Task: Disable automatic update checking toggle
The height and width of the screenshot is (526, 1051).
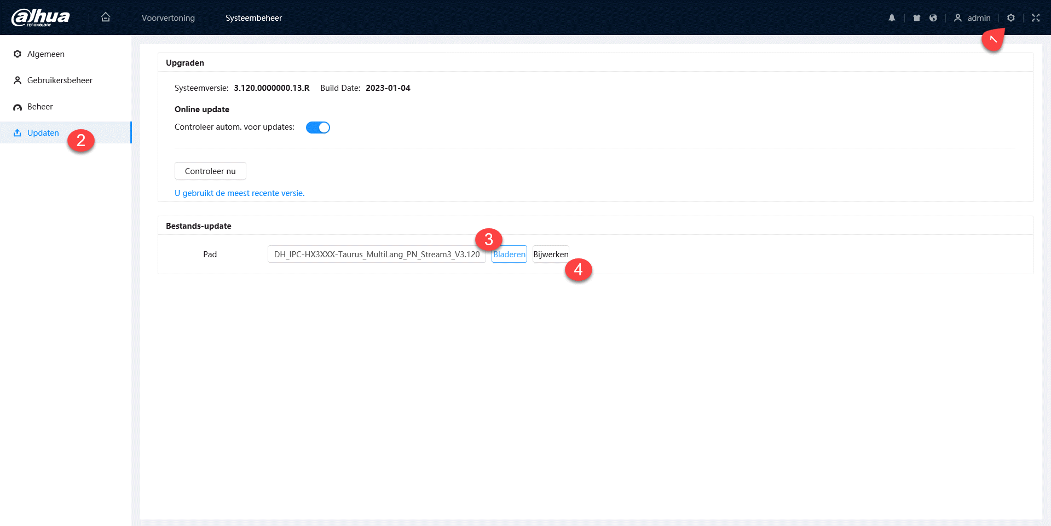Action: click(317, 128)
